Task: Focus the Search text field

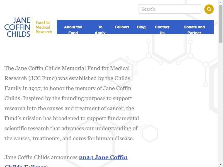Action: coord(170,9)
